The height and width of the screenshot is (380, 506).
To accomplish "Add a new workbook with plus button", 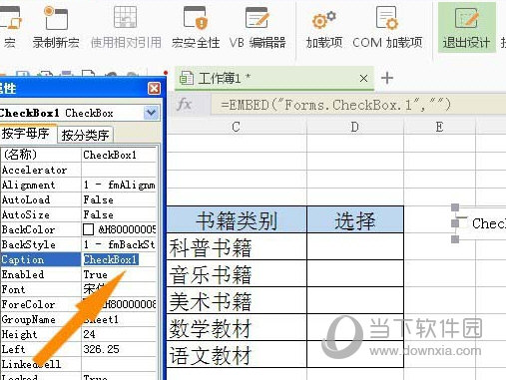I will click(x=387, y=78).
